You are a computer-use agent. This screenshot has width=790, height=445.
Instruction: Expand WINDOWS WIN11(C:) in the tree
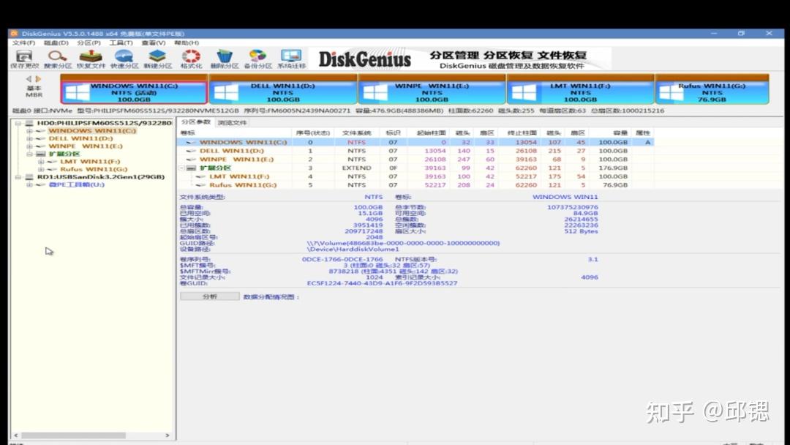29,131
